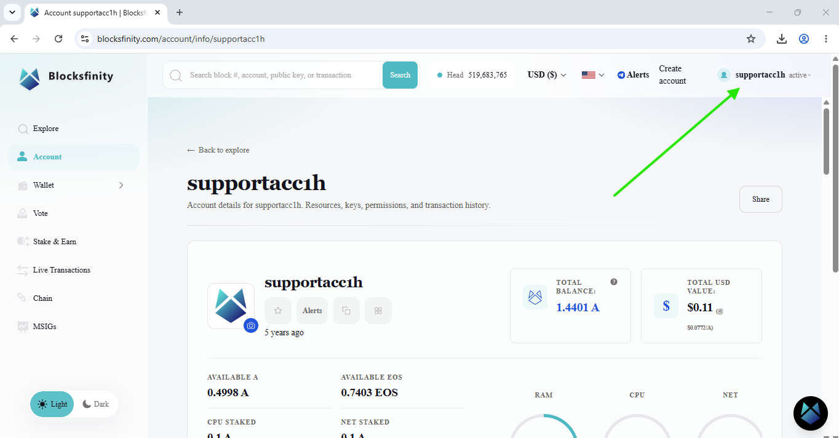Click the 1.4401 A total balance value
The width and height of the screenshot is (839, 438).
578,308
